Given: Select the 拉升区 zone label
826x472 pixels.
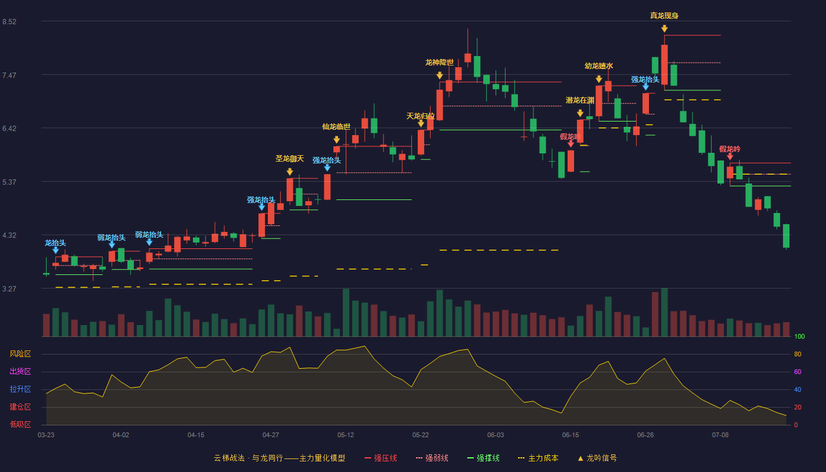Looking at the screenshot, I should point(20,389).
